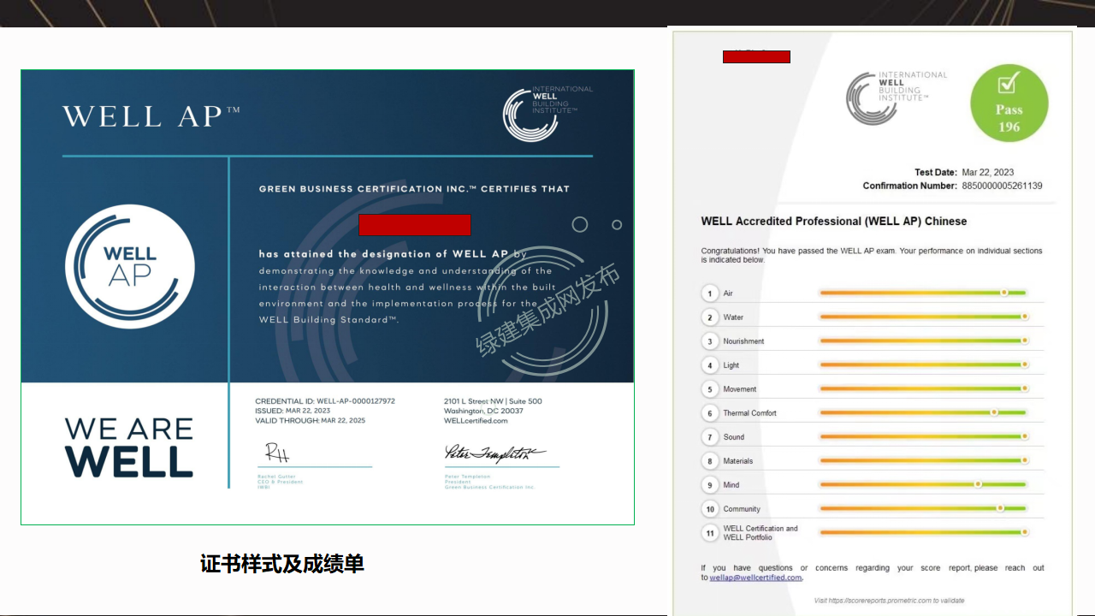Viewport: 1095px width, 616px height.
Task: Click the "ISSUED: MAR 22, 2023" line
Action: (293, 411)
